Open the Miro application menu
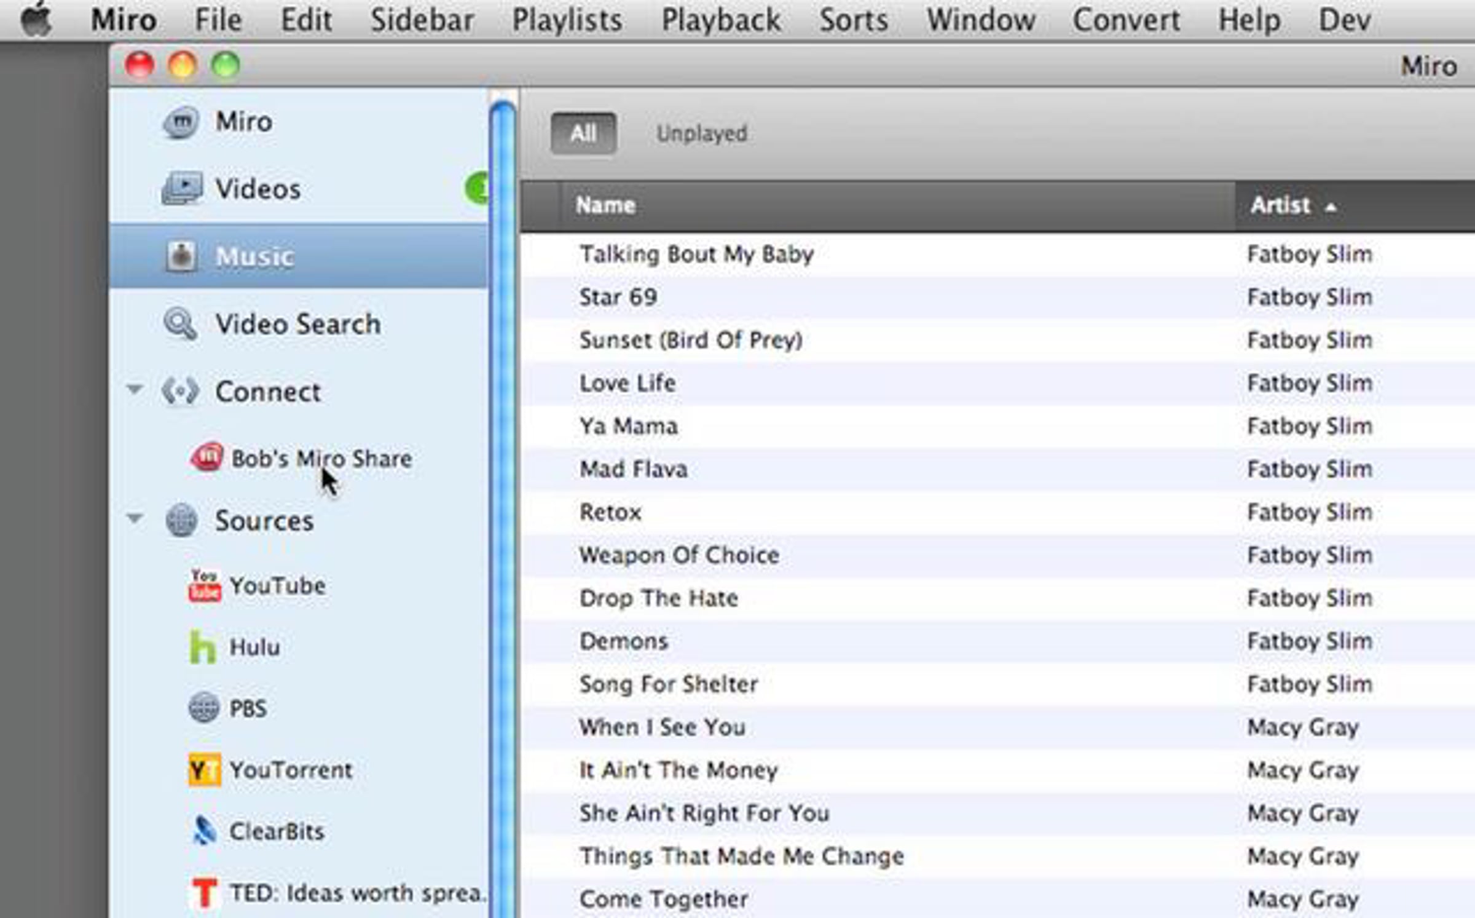Viewport: 1475px width, 918px height. pyautogui.click(x=124, y=20)
